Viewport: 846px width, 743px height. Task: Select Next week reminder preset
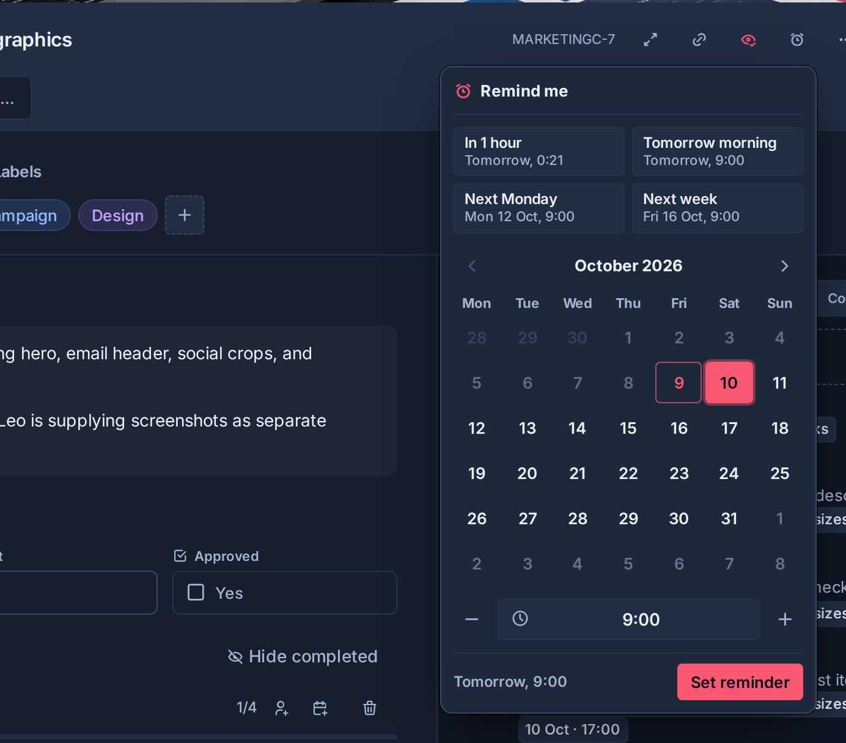coord(718,208)
